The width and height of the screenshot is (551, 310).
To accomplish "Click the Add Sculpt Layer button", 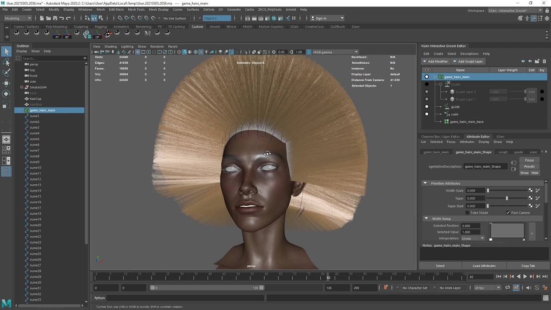I will pos(468,61).
